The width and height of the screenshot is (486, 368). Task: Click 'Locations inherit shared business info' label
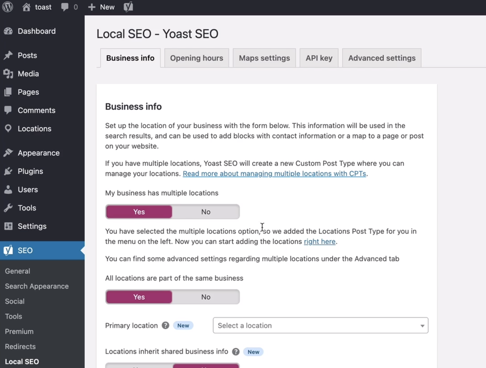point(167,352)
